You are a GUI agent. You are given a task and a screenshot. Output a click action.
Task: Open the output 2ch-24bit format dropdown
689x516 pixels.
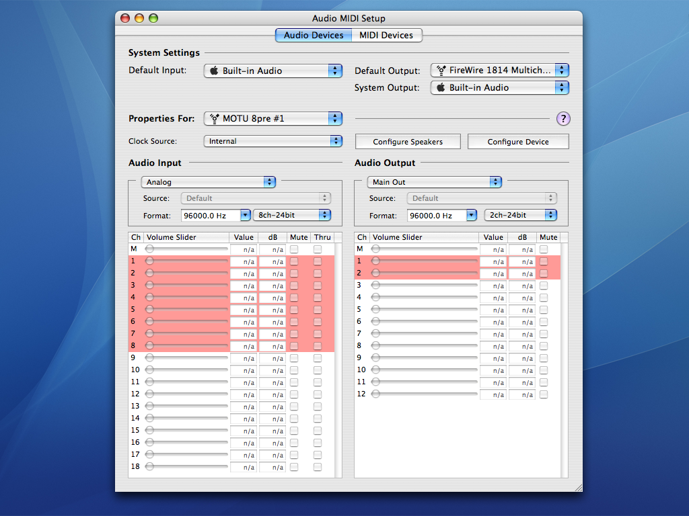pyautogui.click(x=521, y=215)
